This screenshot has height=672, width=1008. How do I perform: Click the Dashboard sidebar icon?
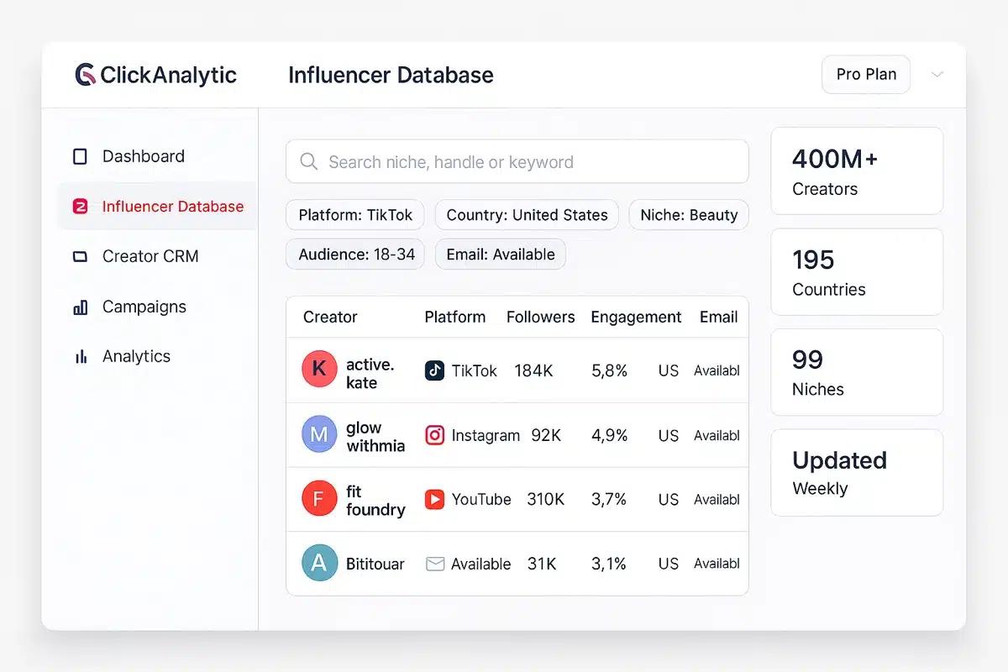81,156
